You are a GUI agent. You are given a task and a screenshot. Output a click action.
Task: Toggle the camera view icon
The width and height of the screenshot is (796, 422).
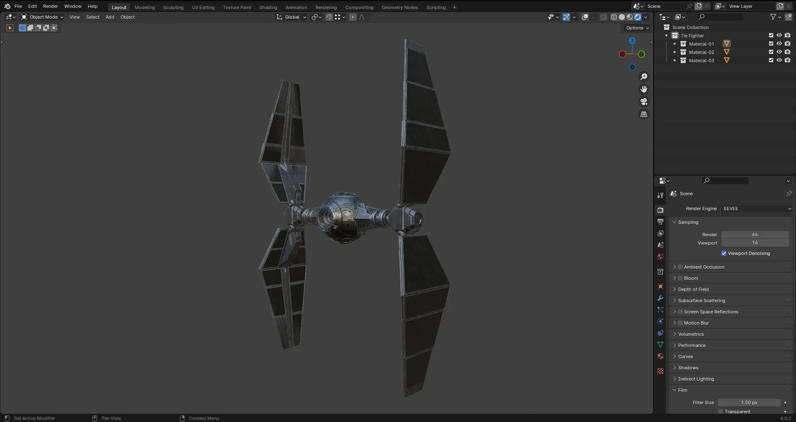click(644, 102)
